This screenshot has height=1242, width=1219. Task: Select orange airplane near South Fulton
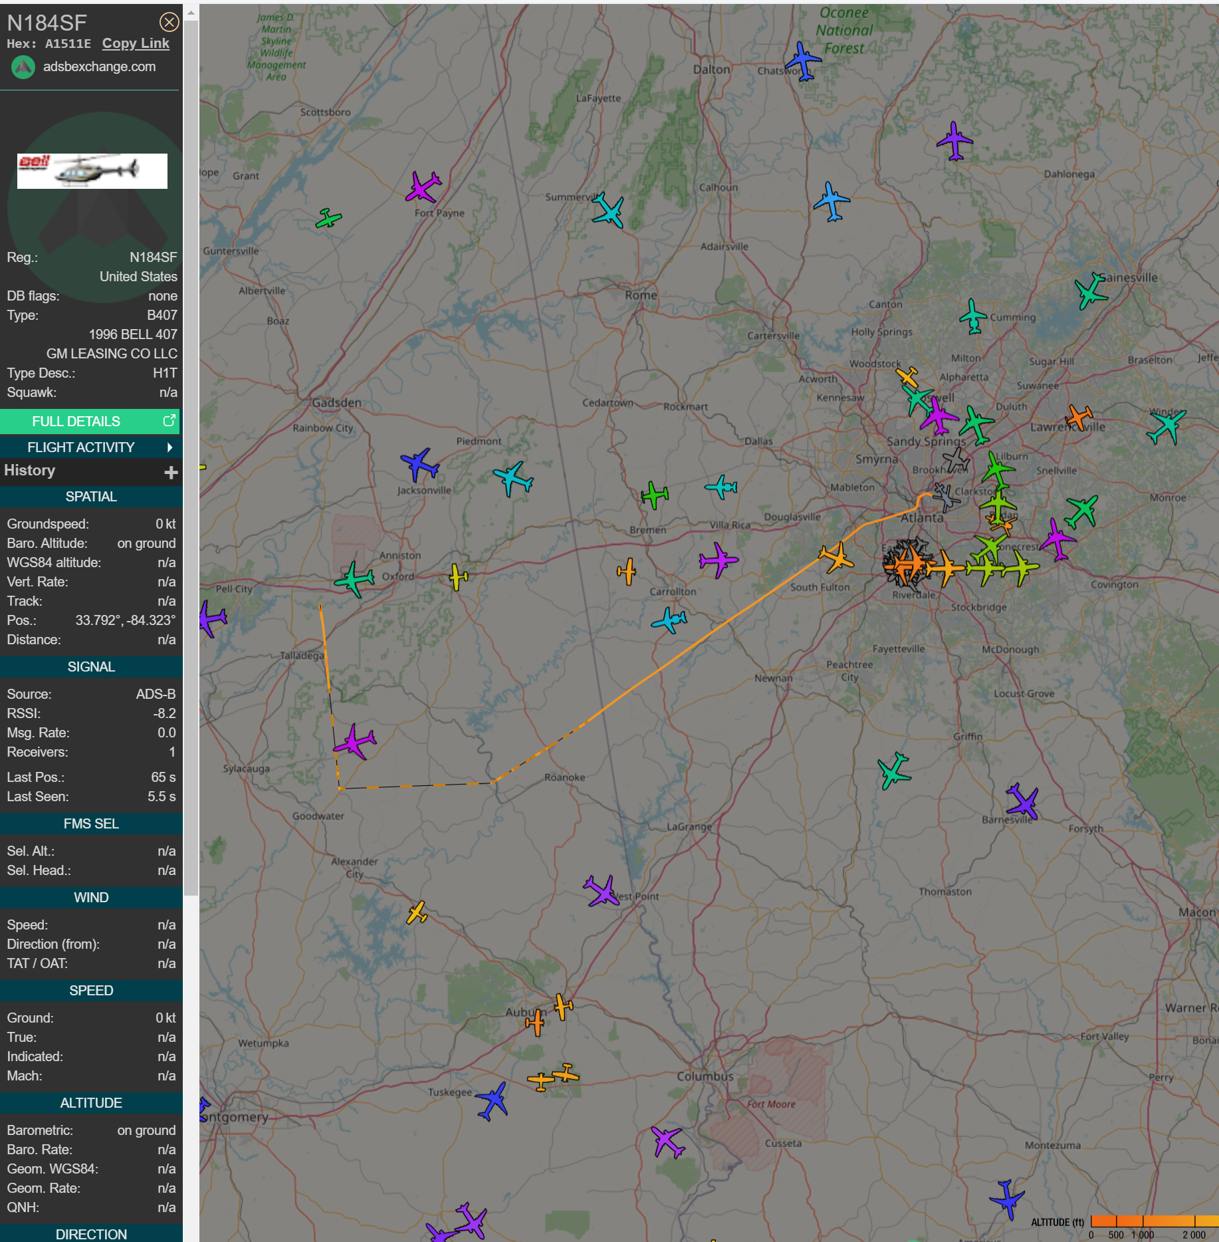837,558
